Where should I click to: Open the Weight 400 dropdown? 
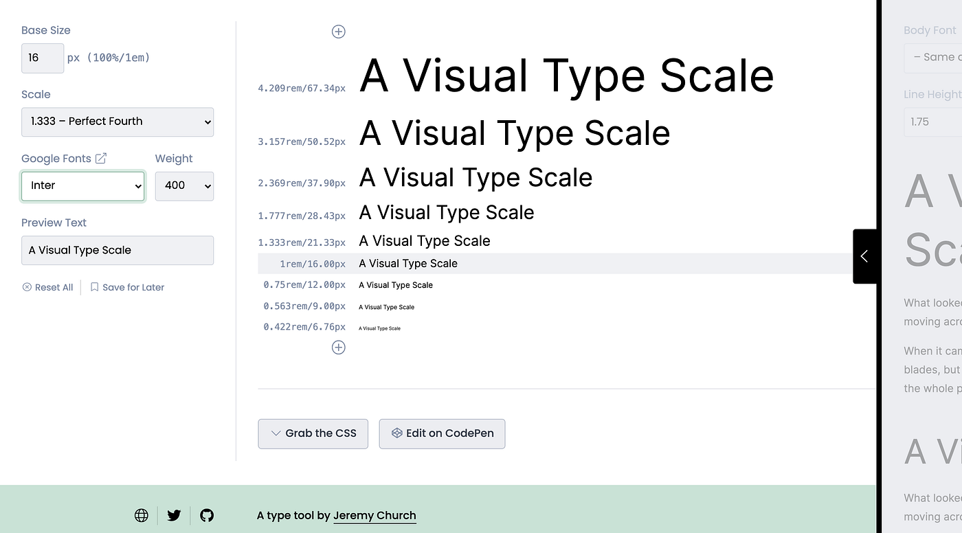point(184,186)
